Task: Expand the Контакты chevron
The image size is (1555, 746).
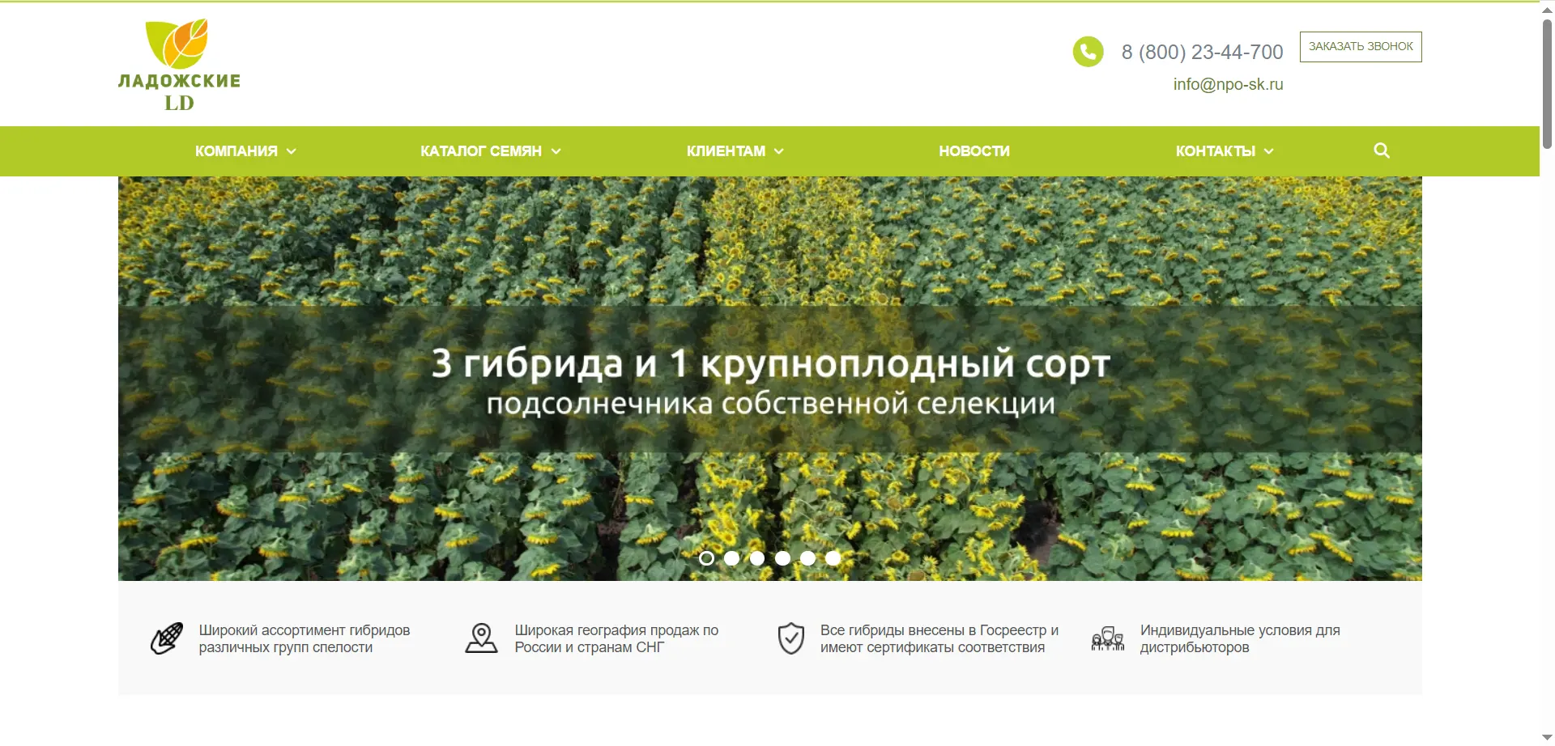Action: pyautogui.click(x=1269, y=151)
